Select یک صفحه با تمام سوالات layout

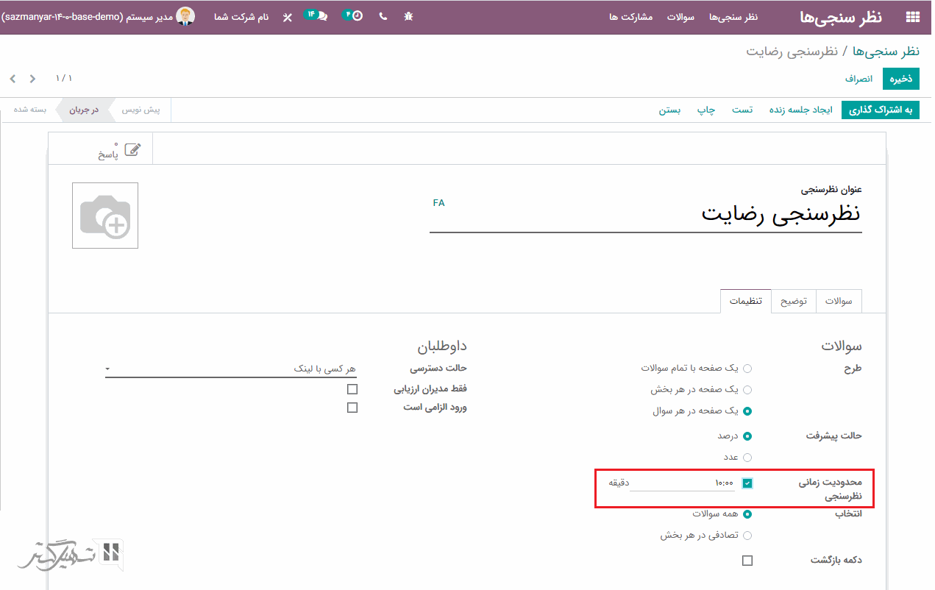click(747, 368)
